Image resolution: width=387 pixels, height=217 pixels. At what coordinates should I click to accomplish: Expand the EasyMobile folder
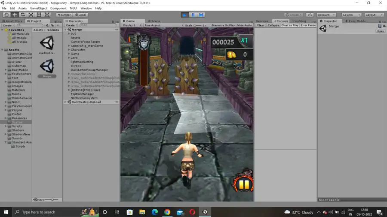point(6,70)
